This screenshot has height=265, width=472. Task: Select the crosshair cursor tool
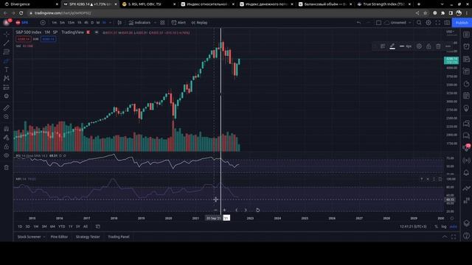tap(7, 35)
